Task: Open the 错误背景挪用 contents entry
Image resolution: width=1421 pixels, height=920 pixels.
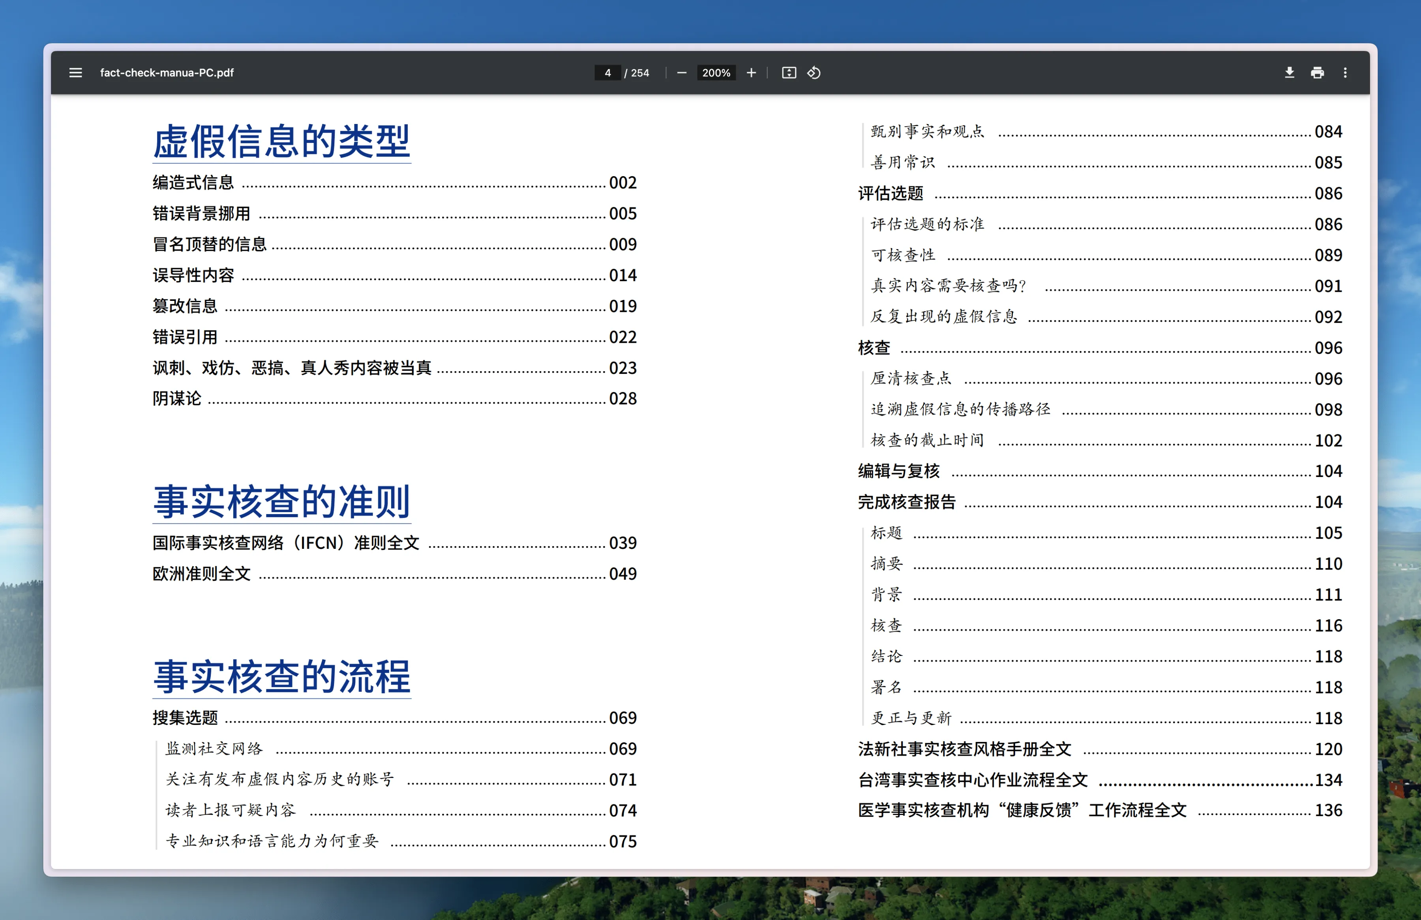Action: click(x=201, y=213)
